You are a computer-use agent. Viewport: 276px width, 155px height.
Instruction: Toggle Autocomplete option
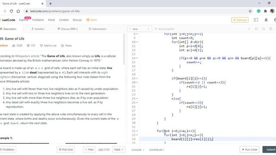(165, 29)
